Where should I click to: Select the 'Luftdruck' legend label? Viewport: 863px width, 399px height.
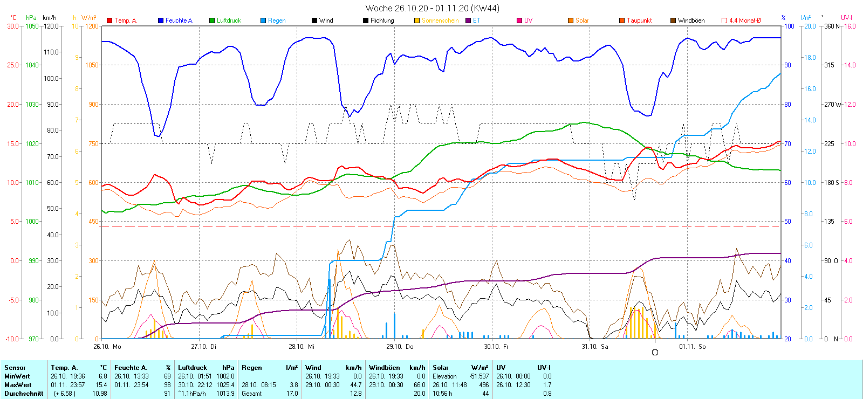pos(229,20)
